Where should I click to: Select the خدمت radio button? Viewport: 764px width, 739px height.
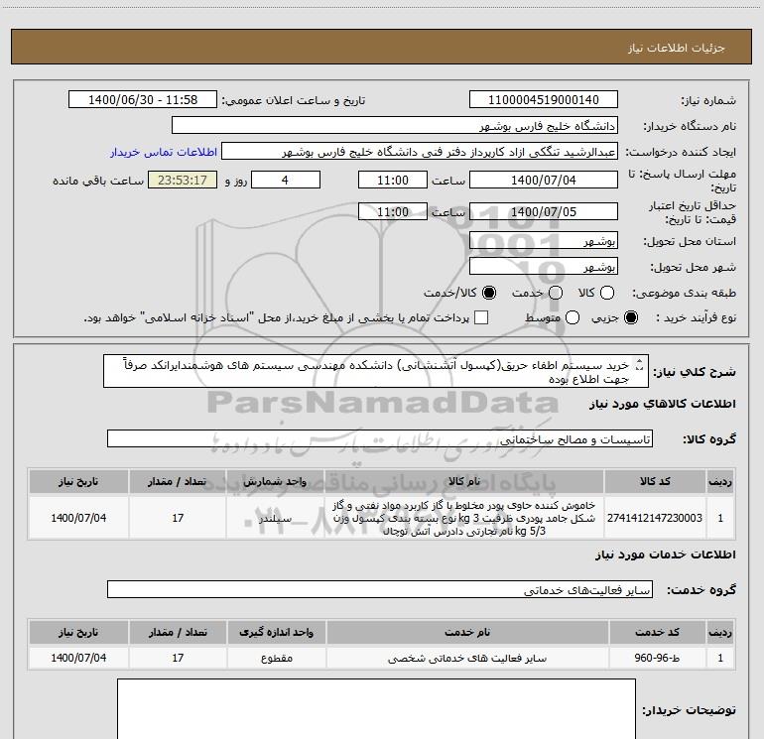[x=556, y=293]
